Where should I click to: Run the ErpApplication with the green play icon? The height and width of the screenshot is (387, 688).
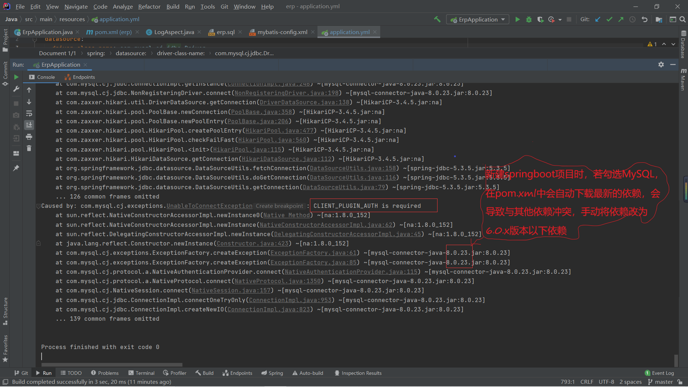pyautogui.click(x=517, y=20)
